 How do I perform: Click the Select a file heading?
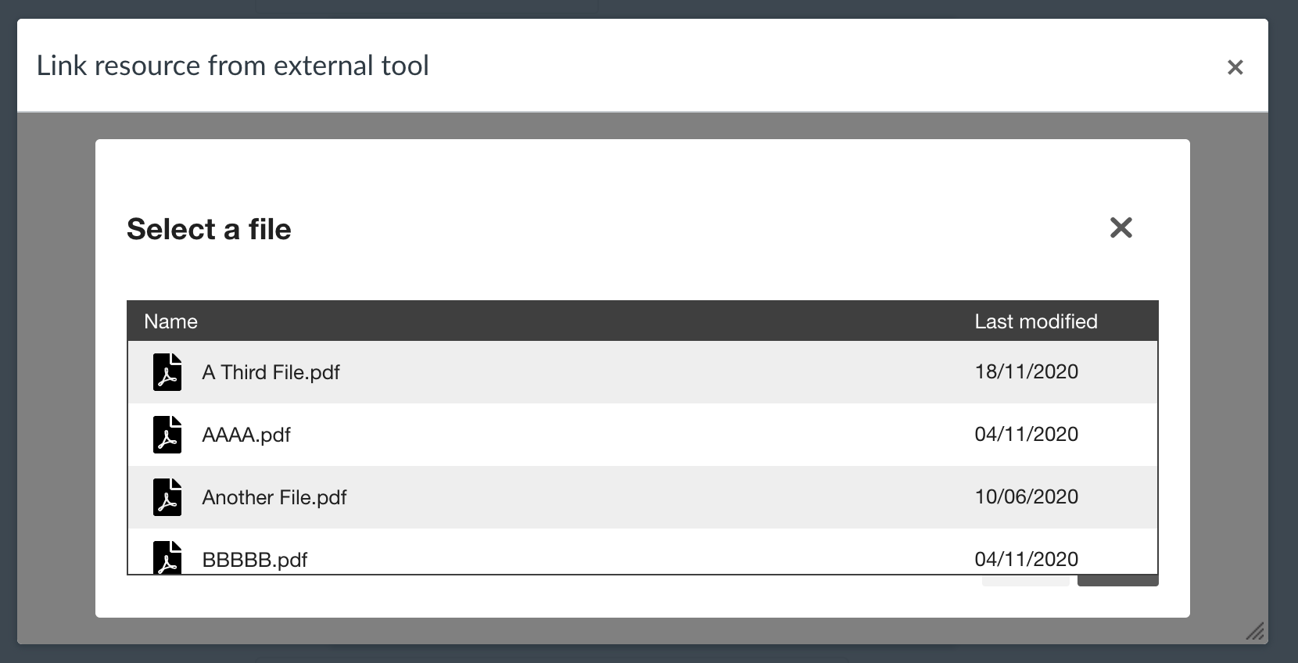(x=208, y=229)
